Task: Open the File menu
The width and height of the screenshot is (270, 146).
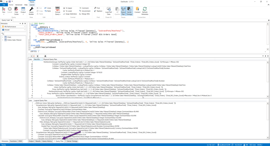Action: click(x=4, y=5)
